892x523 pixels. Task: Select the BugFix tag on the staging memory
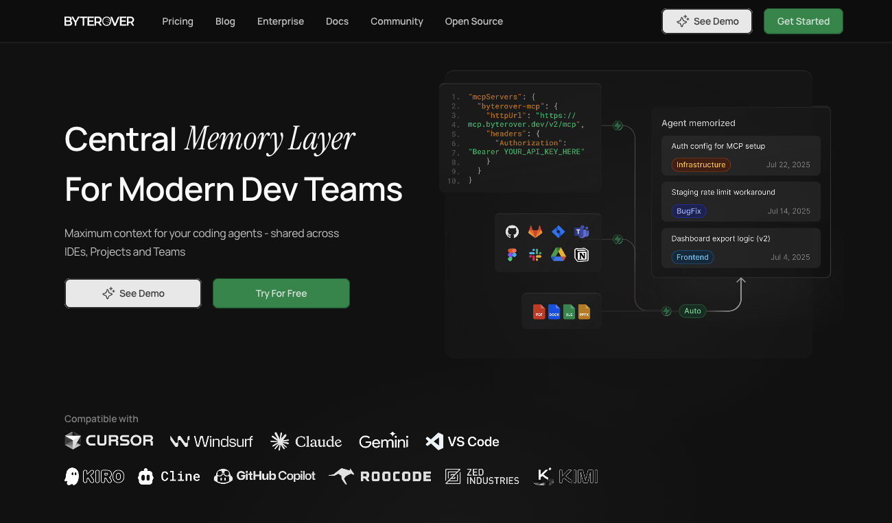689,211
